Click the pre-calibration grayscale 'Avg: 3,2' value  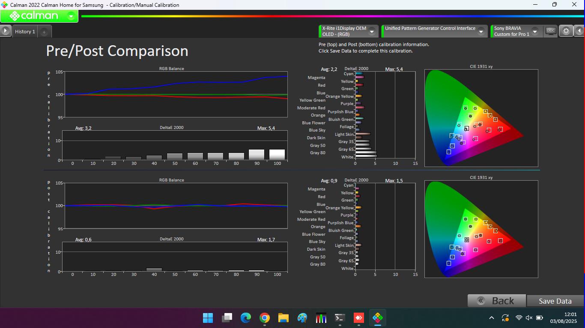(x=84, y=128)
